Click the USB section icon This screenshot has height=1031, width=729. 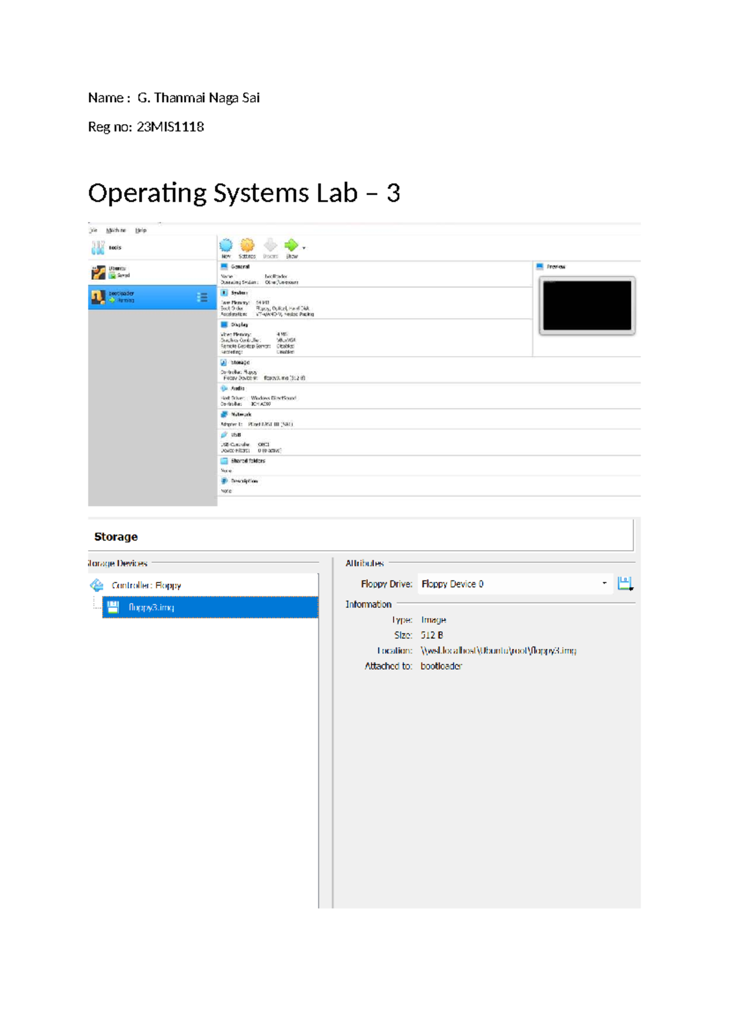(x=224, y=435)
